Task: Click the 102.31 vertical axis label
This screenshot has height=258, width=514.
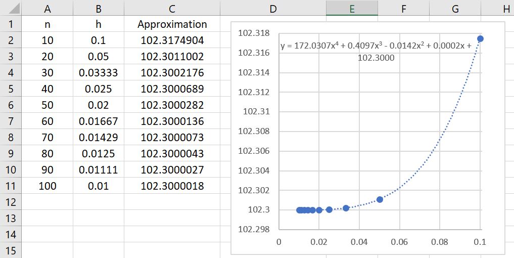Action: [x=258, y=112]
